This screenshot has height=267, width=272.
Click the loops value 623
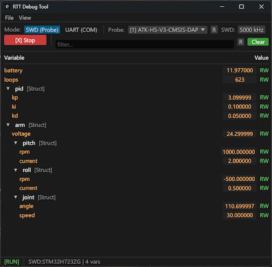240,79
